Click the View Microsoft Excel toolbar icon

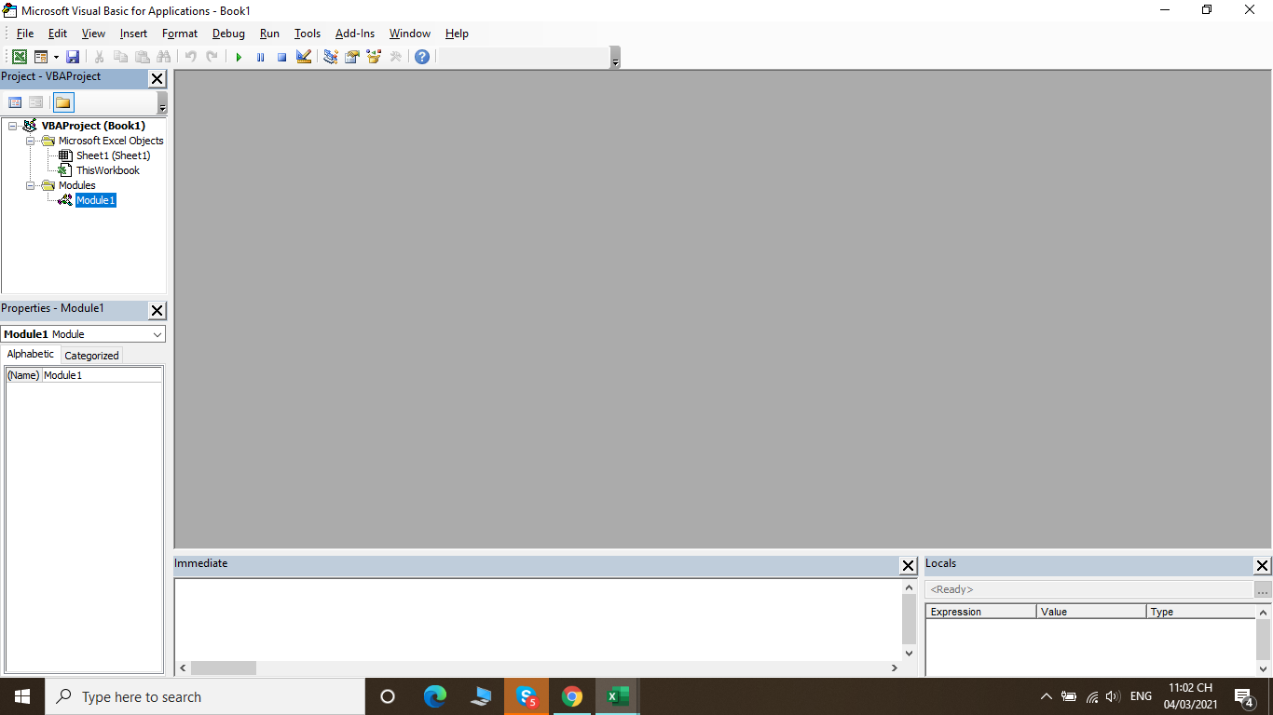click(19, 57)
